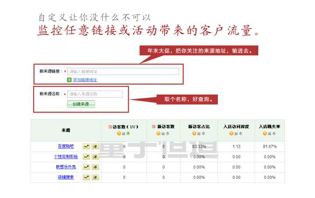
Task: Open the 详 detail icon for 百度贴吧
Action: click(x=95, y=146)
